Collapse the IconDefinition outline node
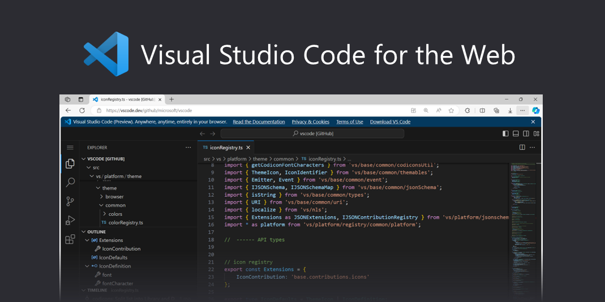 point(87,266)
